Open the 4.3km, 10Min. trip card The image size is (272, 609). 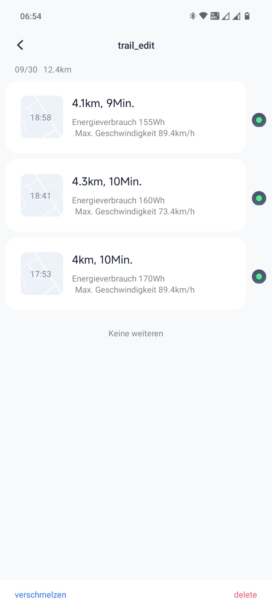point(148,195)
